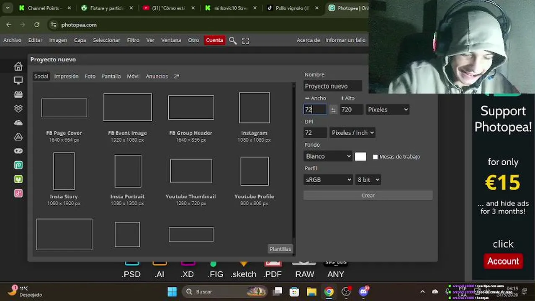Click the green Vectorpea app icon

[x=18, y=179]
